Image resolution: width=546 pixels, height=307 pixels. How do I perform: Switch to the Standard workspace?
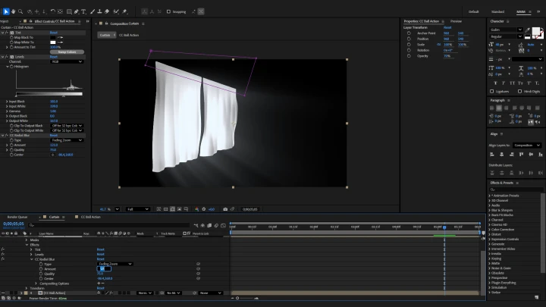[x=497, y=11]
